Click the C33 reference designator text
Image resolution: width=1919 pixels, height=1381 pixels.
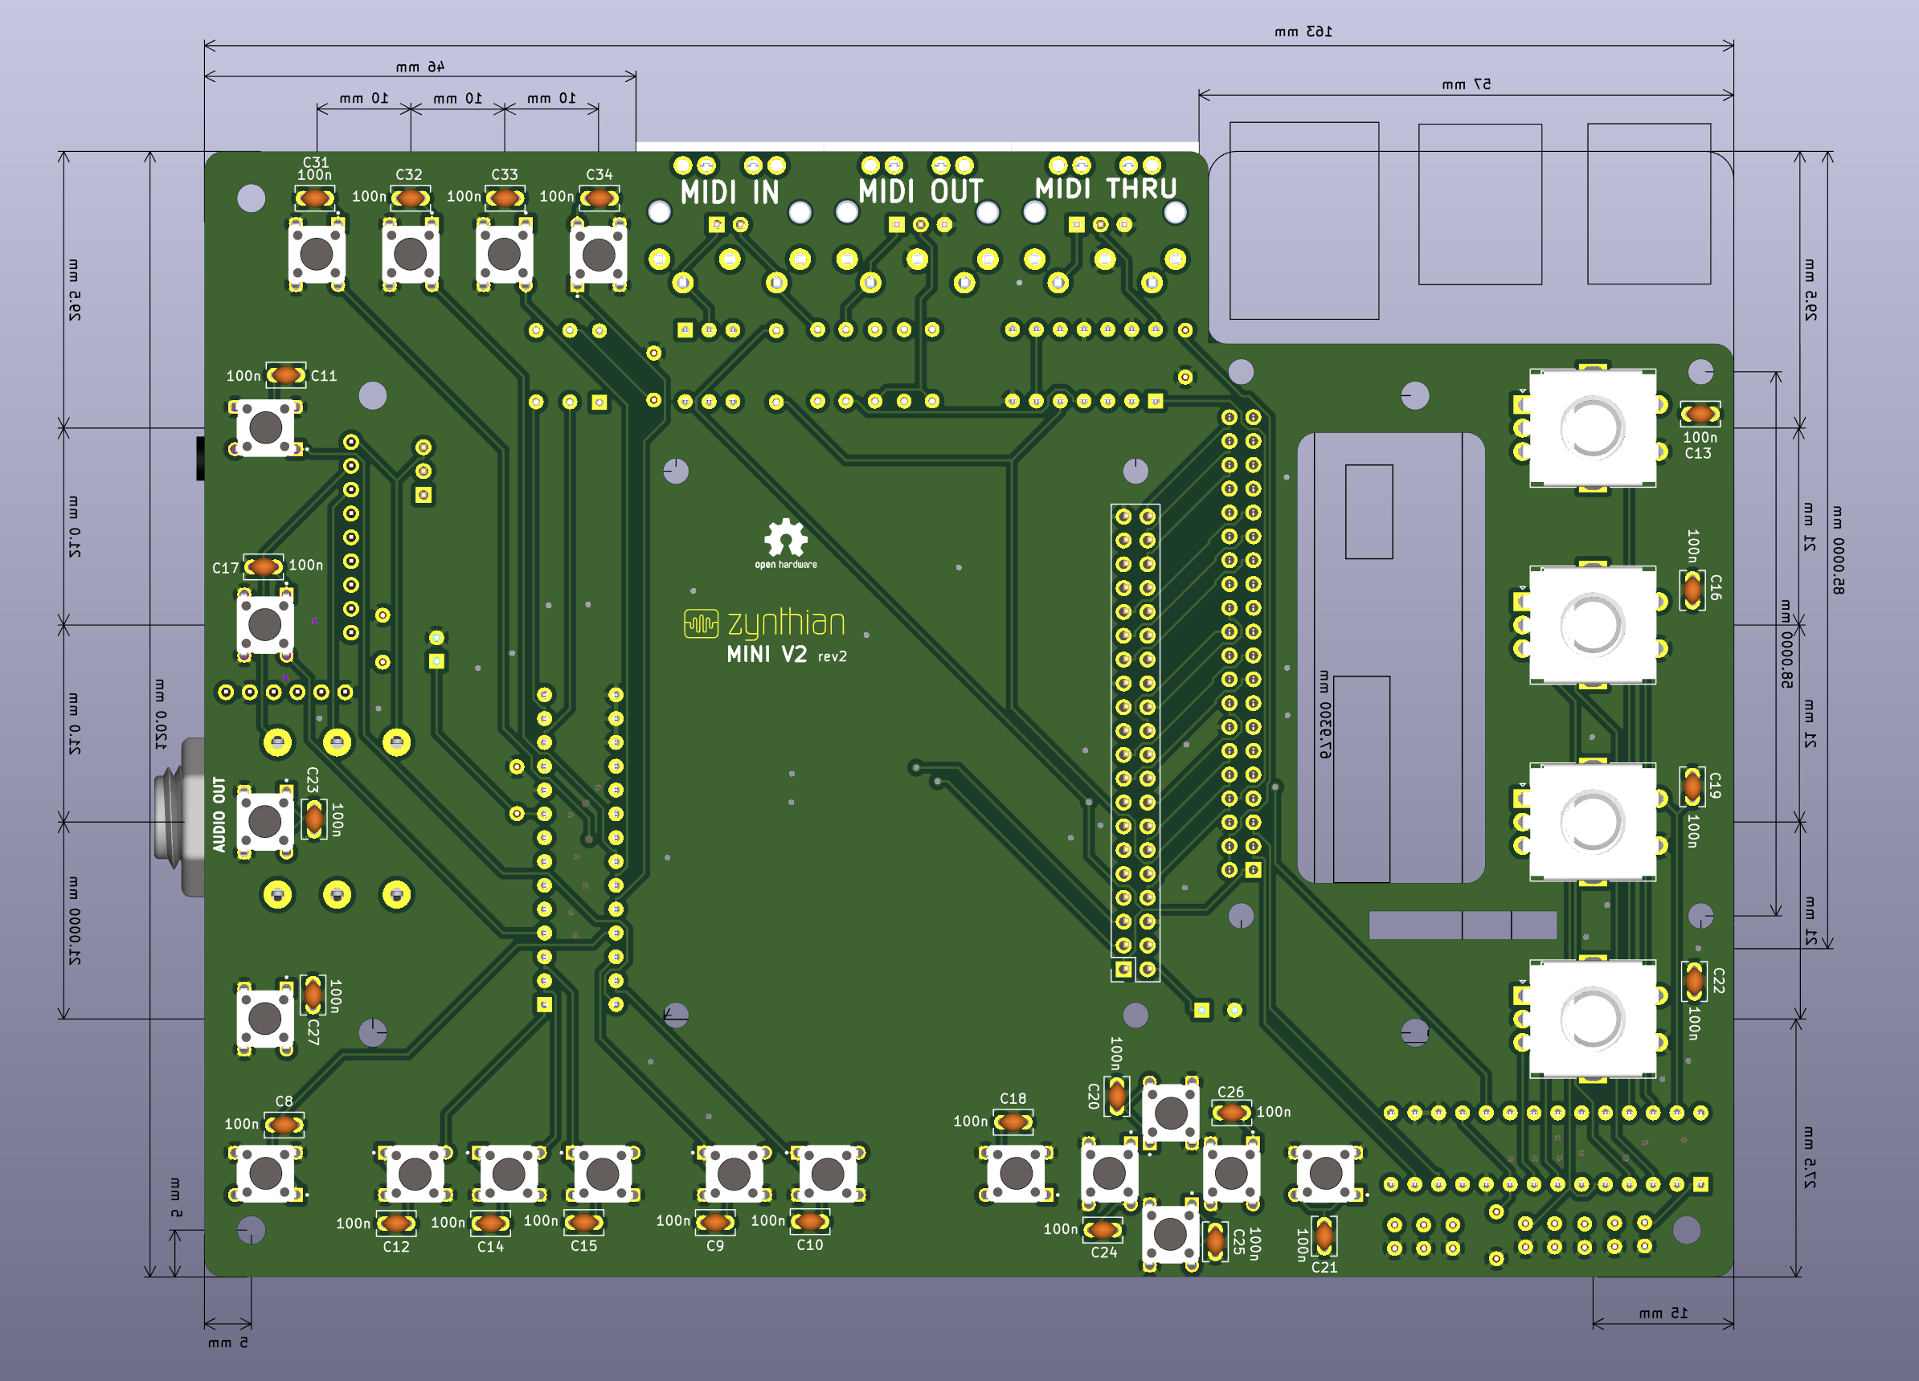(505, 174)
